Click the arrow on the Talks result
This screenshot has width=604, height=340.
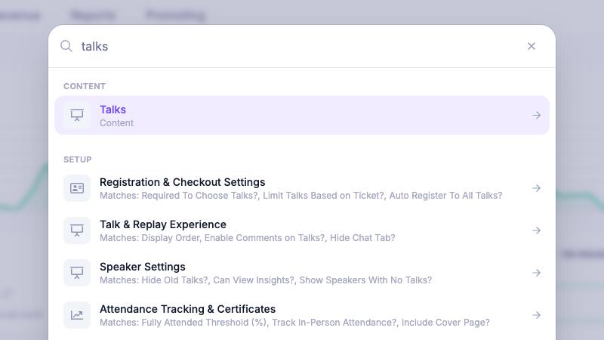pyautogui.click(x=537, y=116)
